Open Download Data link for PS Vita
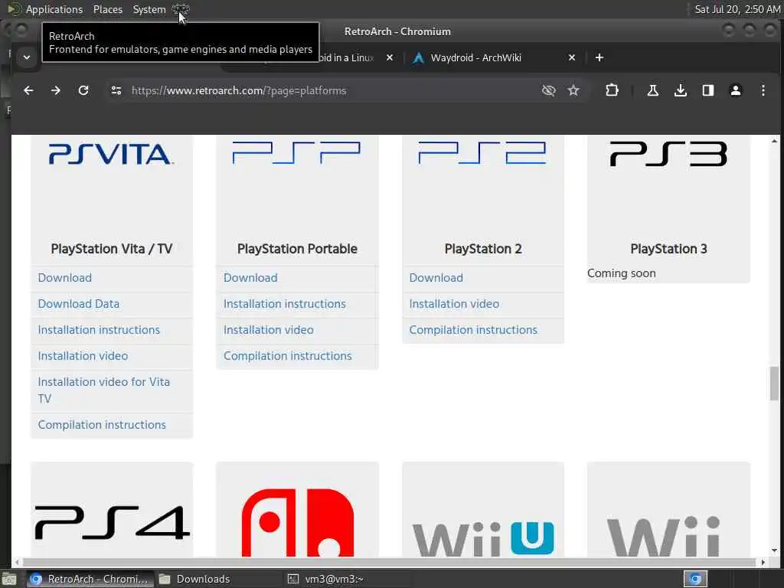The width and height of the screenshot is (784, 588). pos(79,304)
